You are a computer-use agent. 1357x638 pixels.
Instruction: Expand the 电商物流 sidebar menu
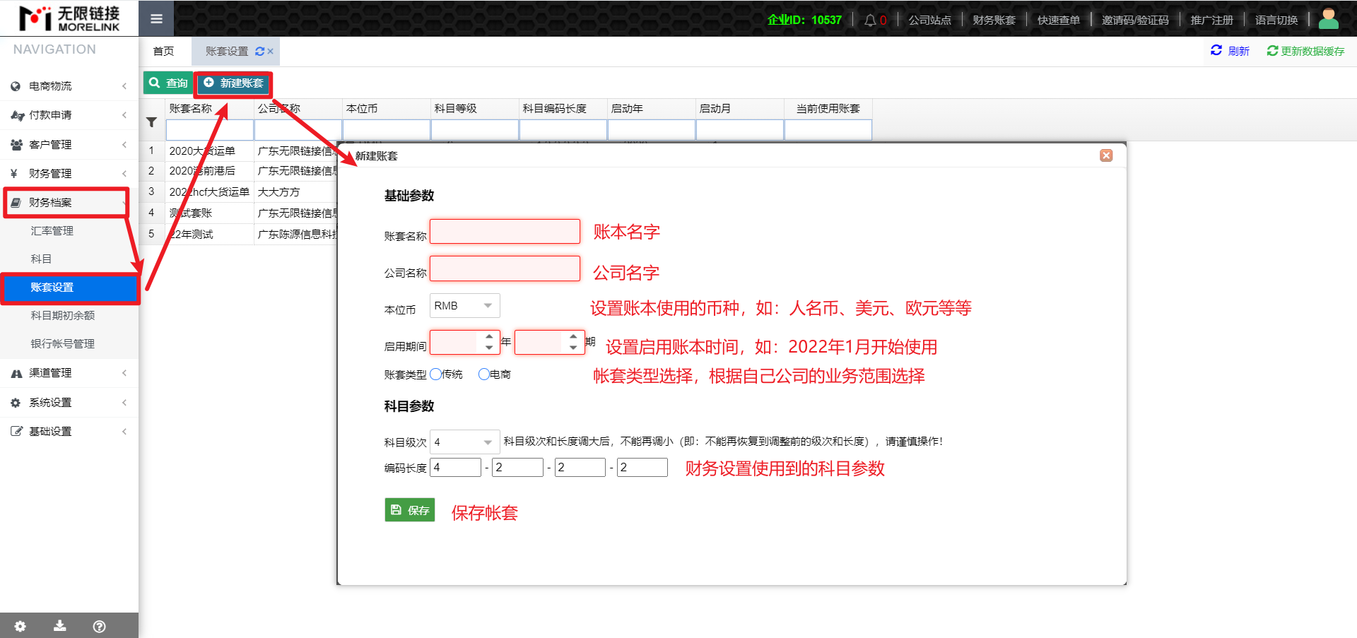pyautogui.click(x=69, y=86)
